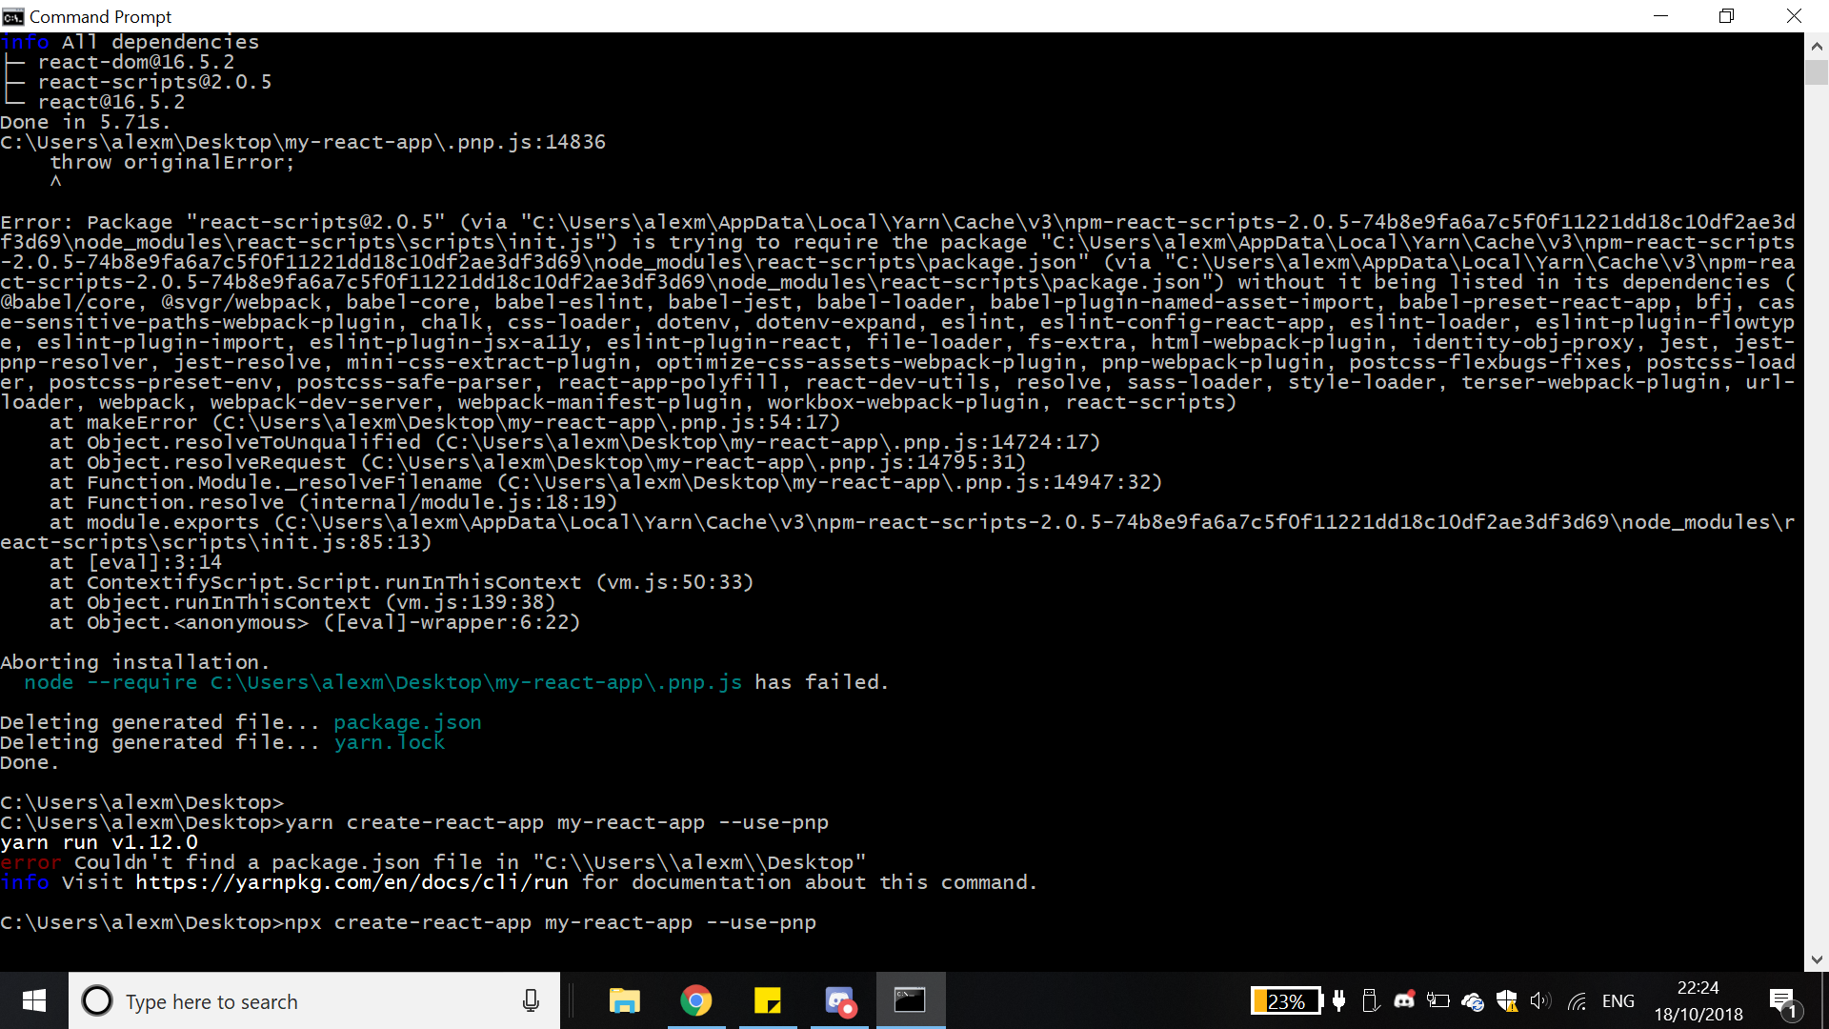The width and height of the screenshot is (1829, 1029).
Task: Activate the microphone voice search icon
Action: [x=531, y=1000]
